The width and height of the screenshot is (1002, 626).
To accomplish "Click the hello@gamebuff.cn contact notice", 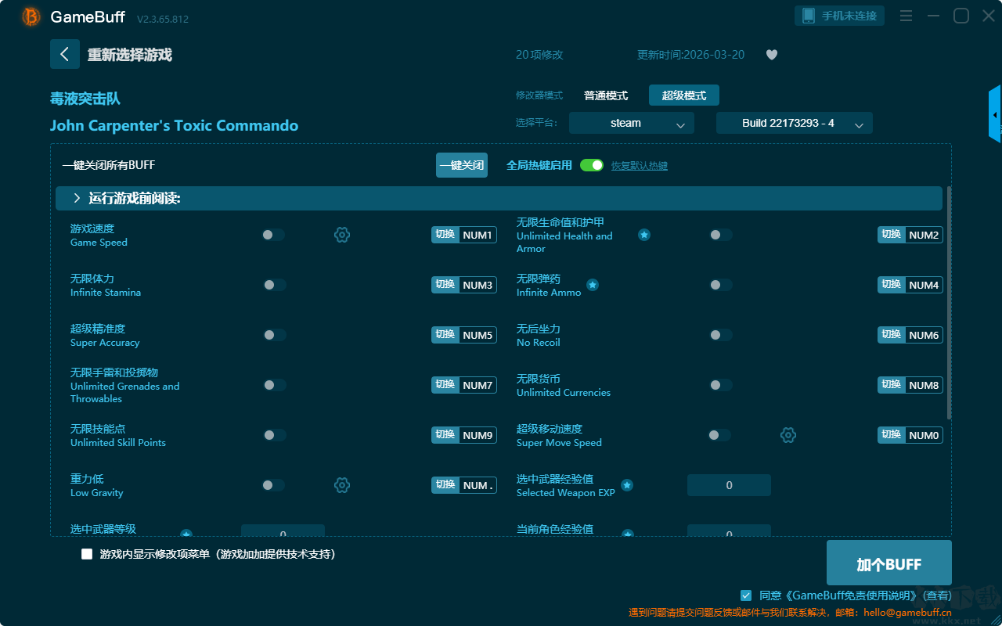I will [790, 613].
